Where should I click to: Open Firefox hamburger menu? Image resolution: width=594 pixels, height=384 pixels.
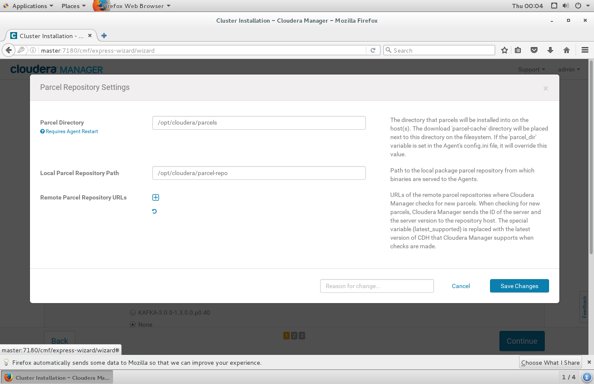585,50
